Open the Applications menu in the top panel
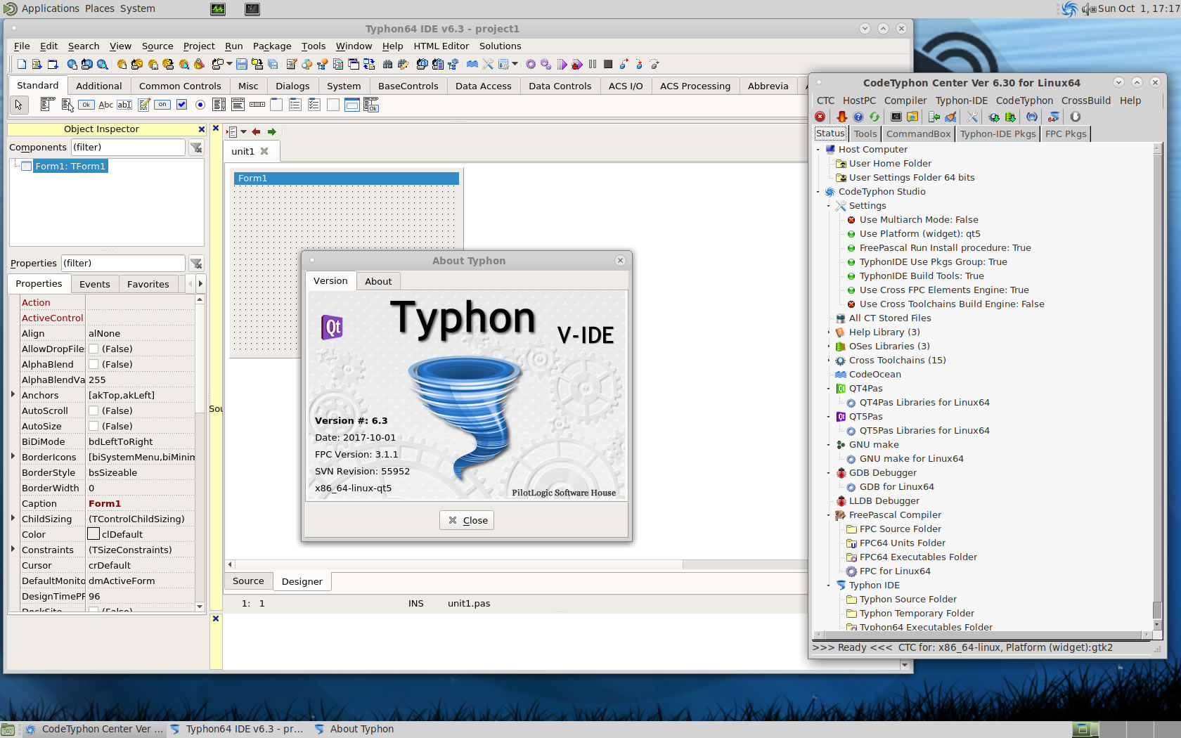This screenshot has width=1181, height=738. coord(49,8)
